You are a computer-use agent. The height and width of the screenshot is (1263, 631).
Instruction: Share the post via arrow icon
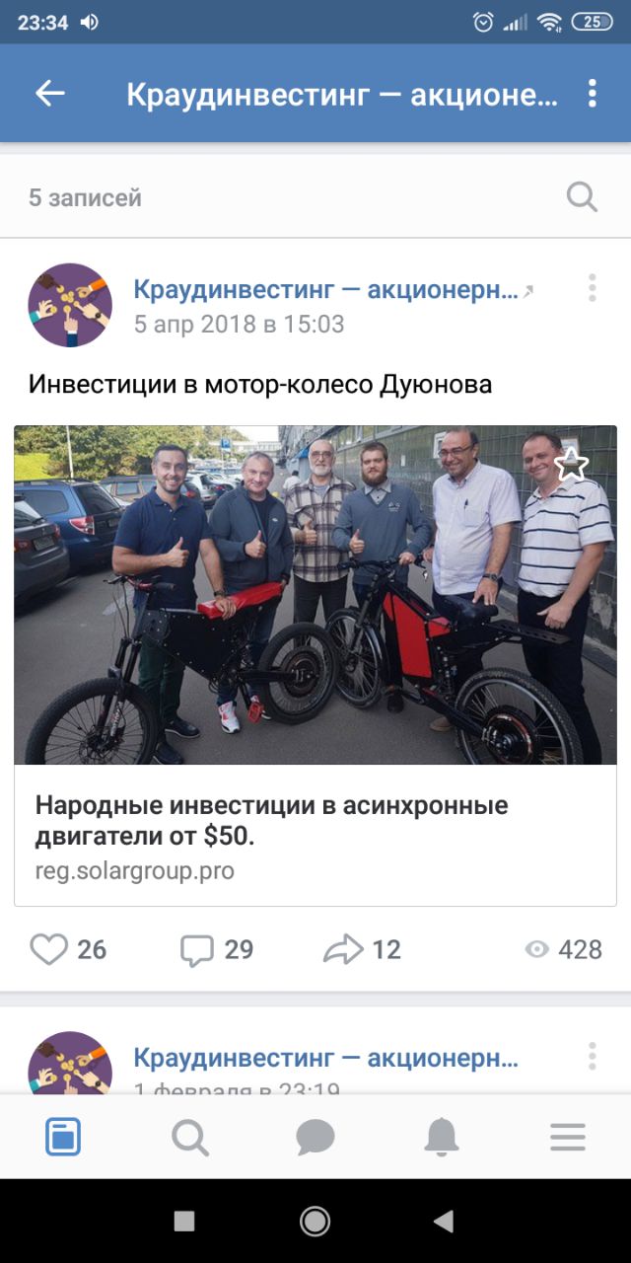[x=343, y=950]
